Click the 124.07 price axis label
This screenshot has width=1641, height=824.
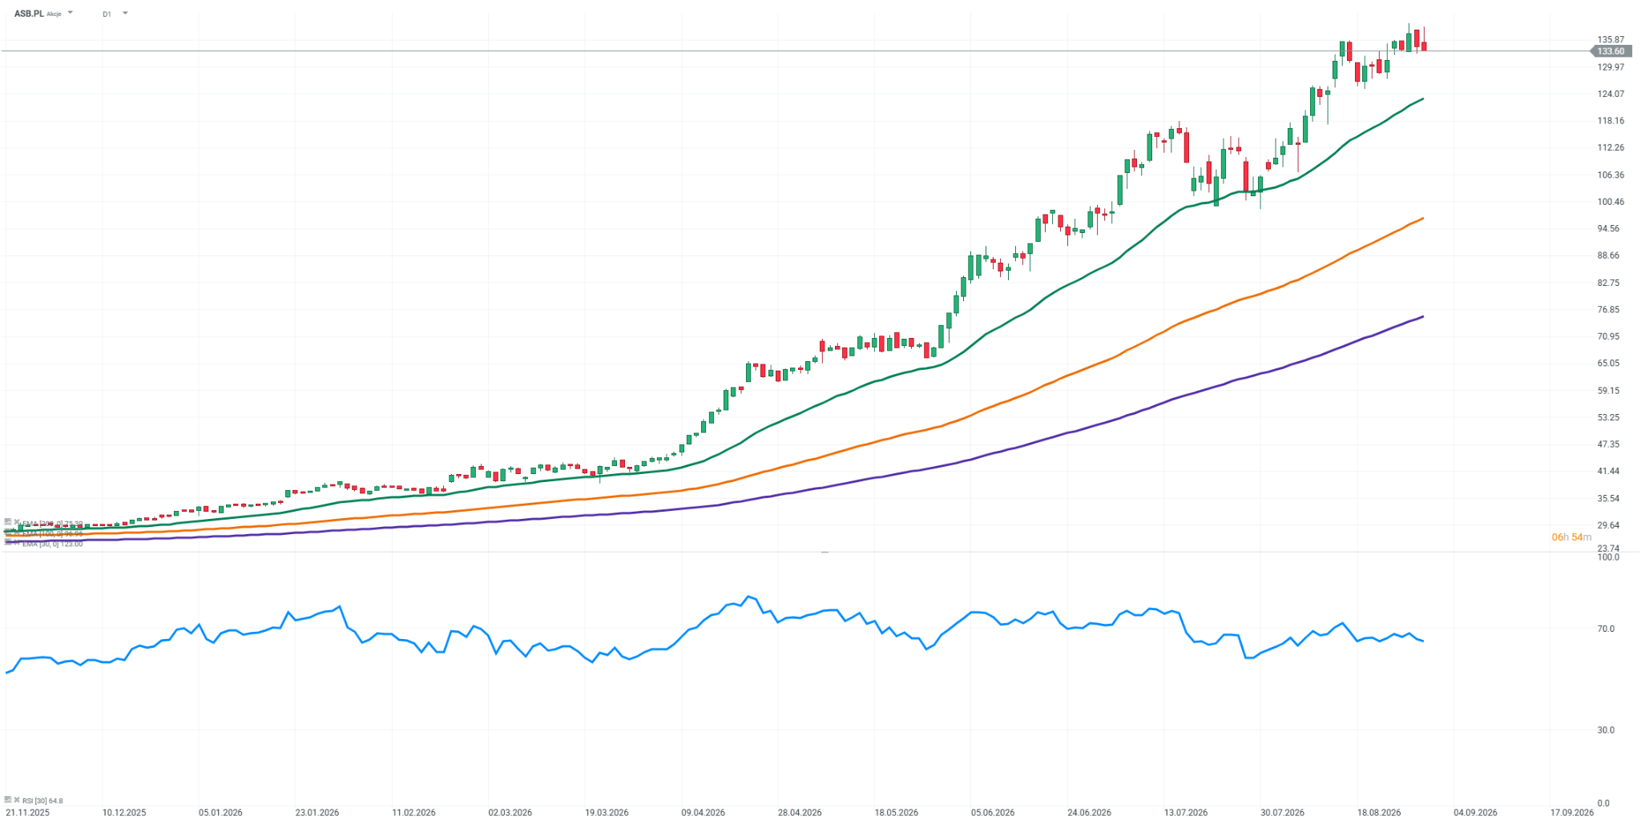click(1611, 94)
